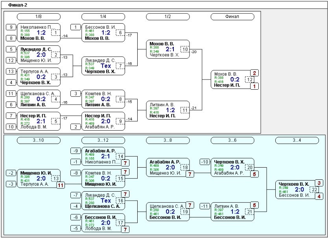Click the 0:2 score in the final match
This screenshot has width=328, height=238.
tap(235, 79)
